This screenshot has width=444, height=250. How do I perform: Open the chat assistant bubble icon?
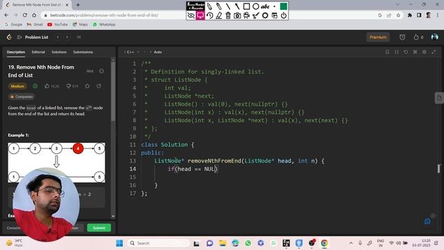coord(427,222)
